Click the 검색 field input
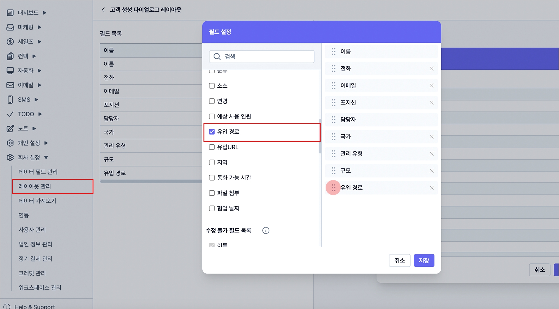The image size is (559, 309). (262, 56)
